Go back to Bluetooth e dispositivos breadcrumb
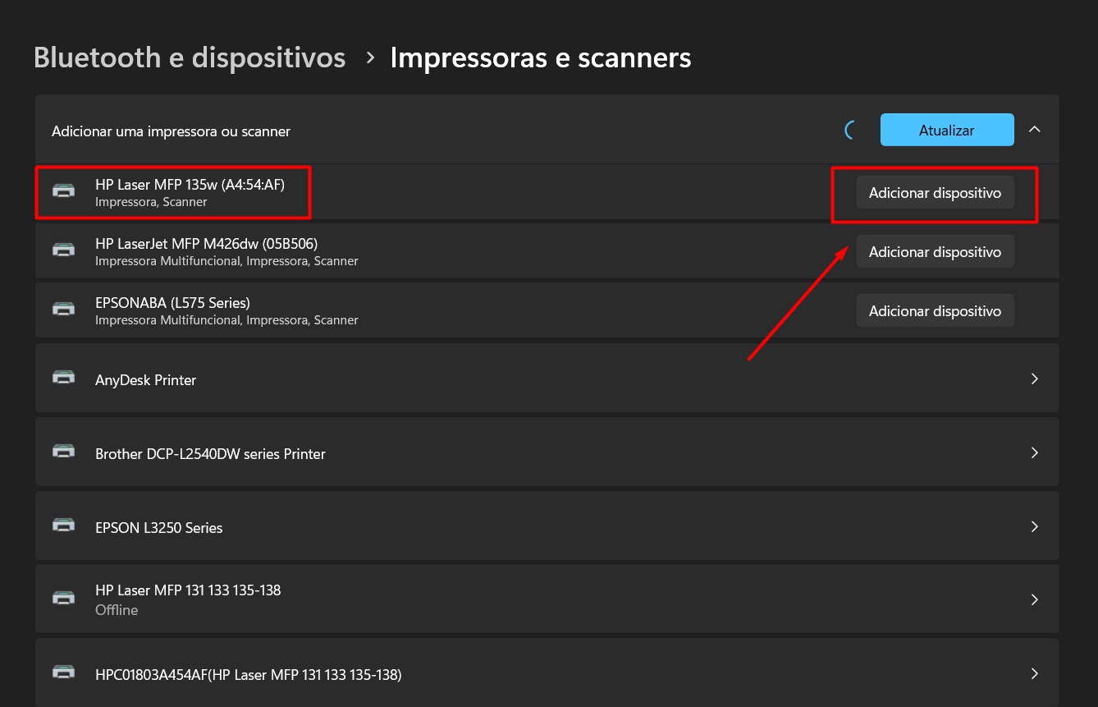The image size is (1098, 707). click(190, 57)
